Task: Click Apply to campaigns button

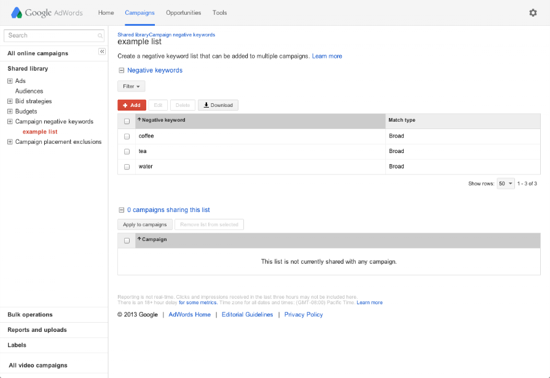Action: pos(145,225)
